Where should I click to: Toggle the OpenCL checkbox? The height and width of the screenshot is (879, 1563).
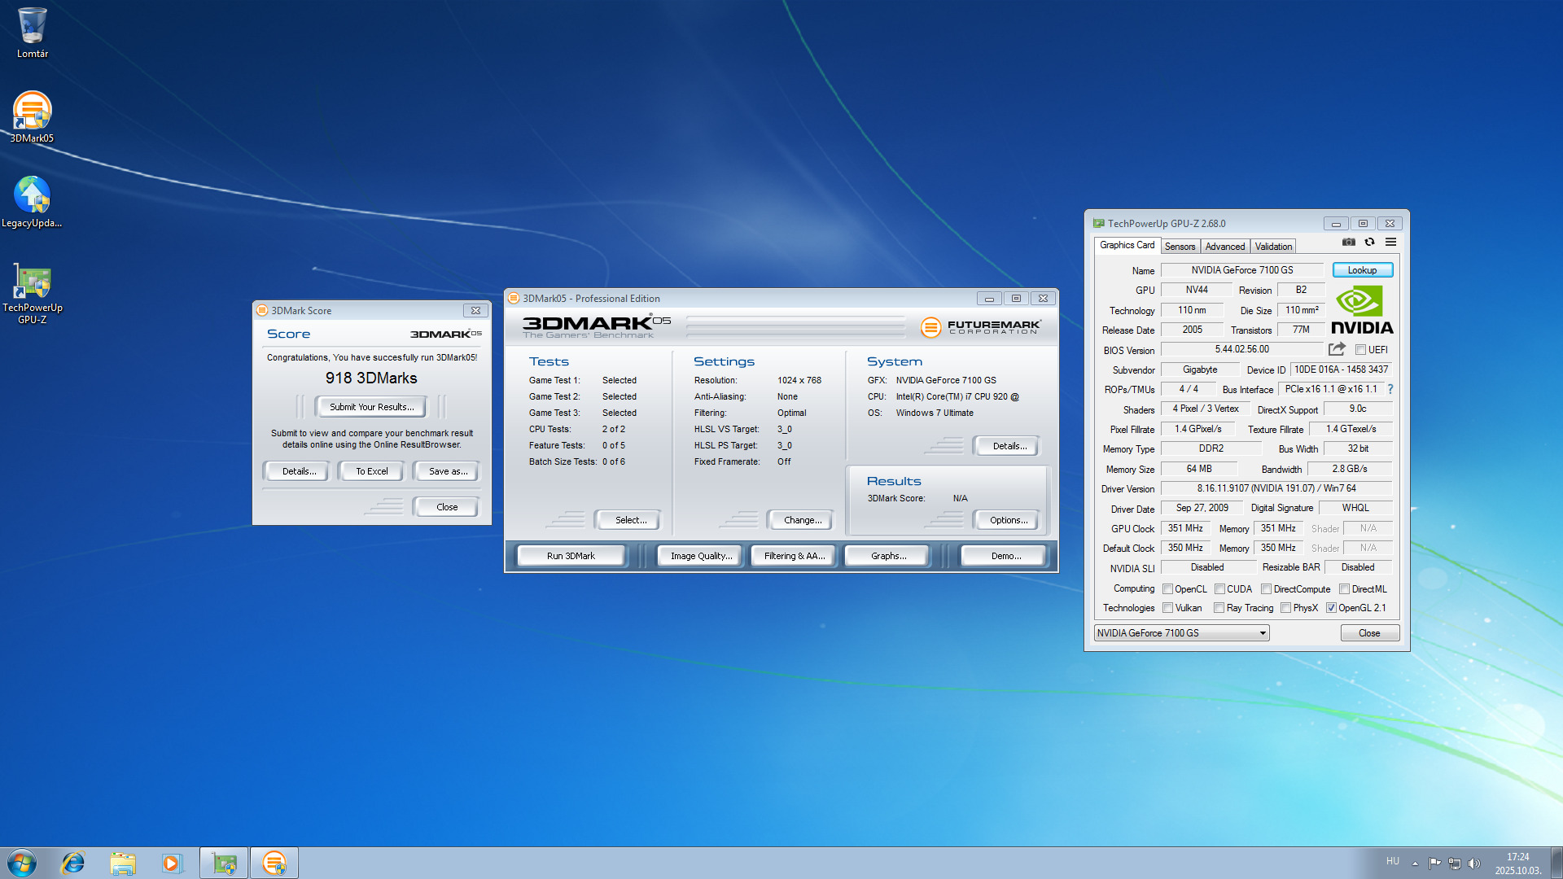click(1167, 589)
